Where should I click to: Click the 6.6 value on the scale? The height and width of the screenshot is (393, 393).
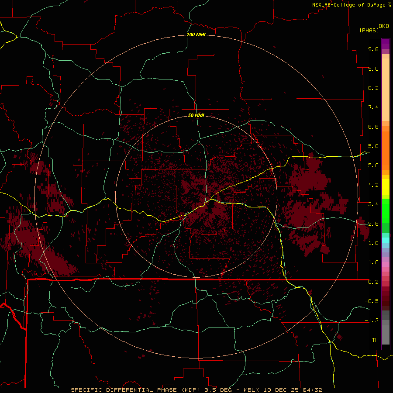pos(373,127)
